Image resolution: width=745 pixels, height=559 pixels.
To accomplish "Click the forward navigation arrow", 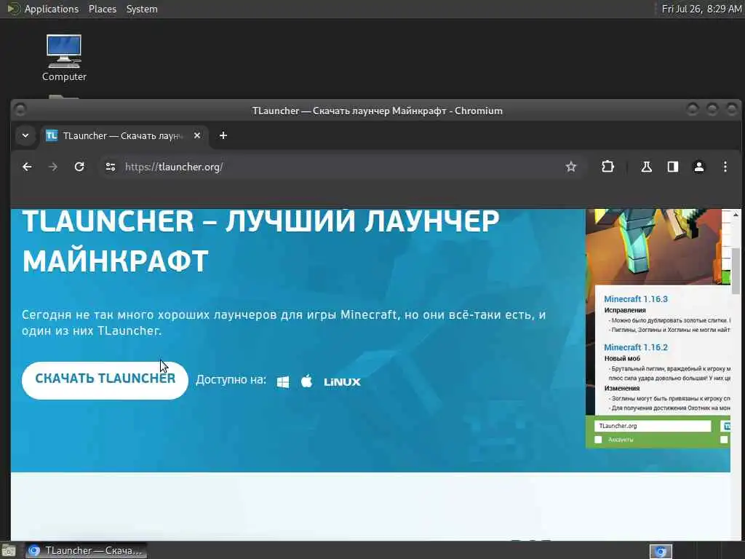I will (x=53, y=167).
